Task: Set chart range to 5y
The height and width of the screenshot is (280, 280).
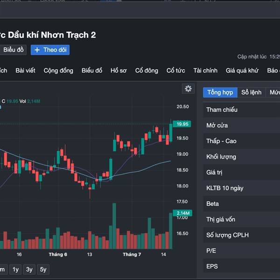Action: (x=43, y=269)
